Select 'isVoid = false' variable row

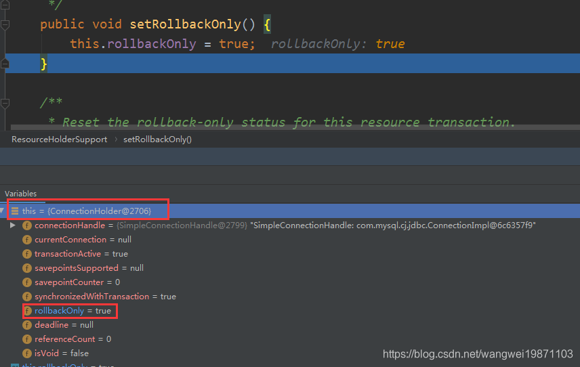(290, 353)
